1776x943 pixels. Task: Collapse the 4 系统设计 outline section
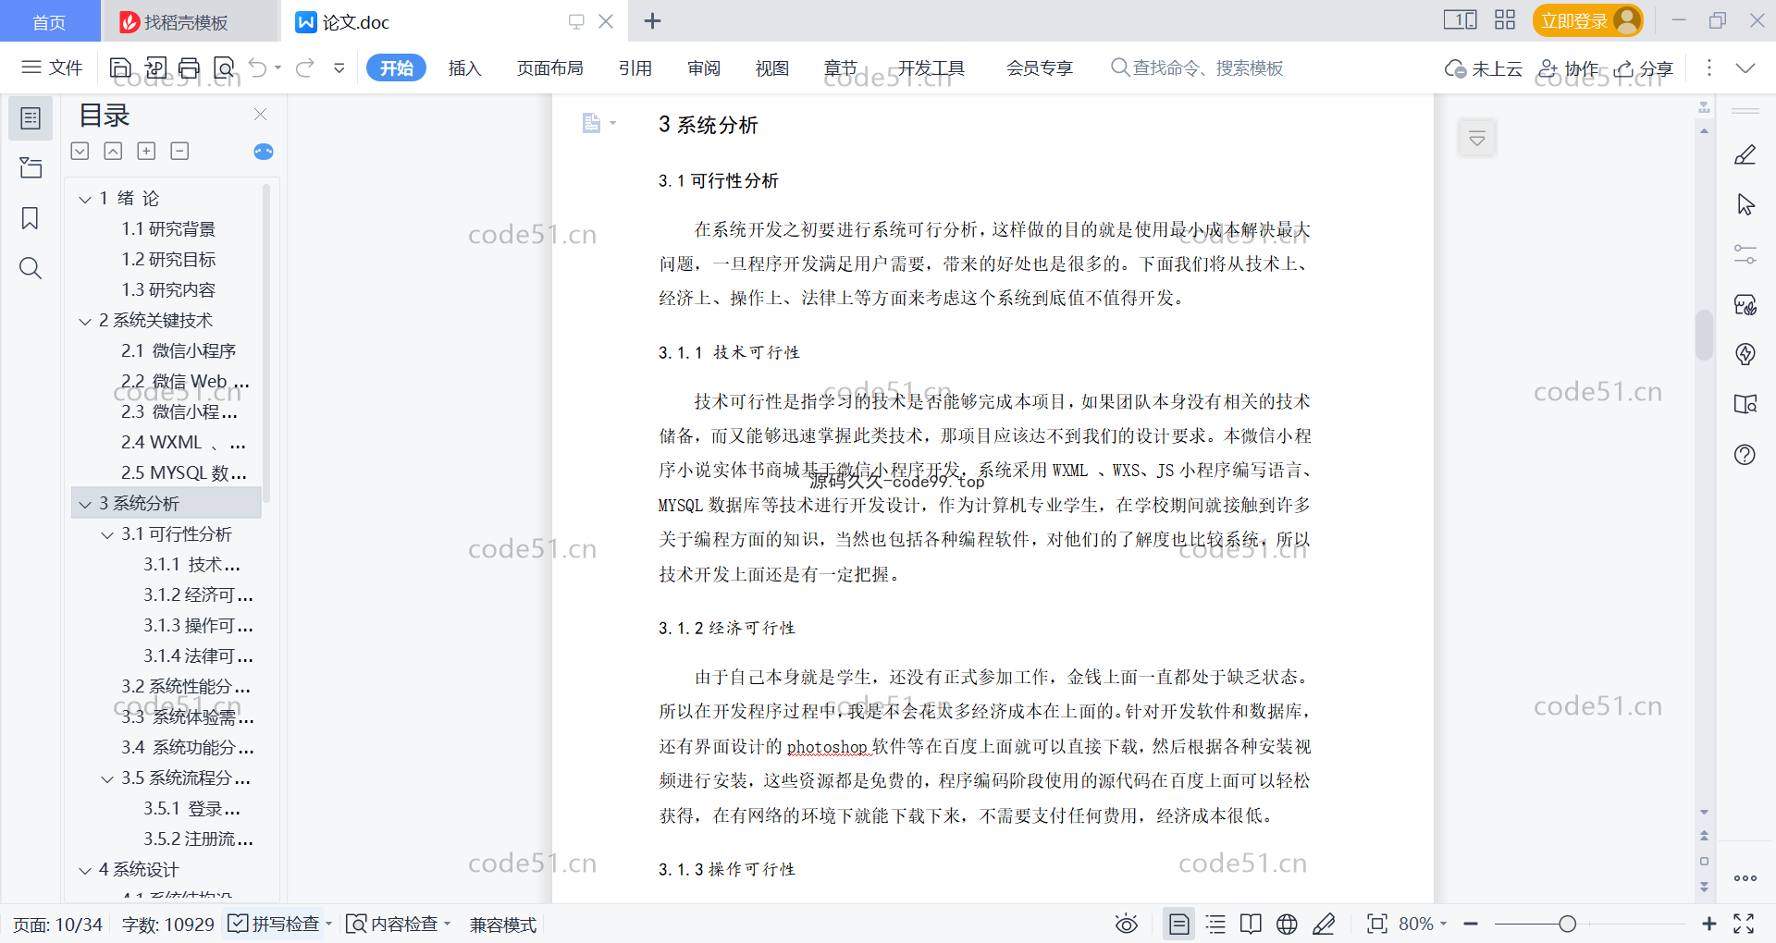coord(85,870)
